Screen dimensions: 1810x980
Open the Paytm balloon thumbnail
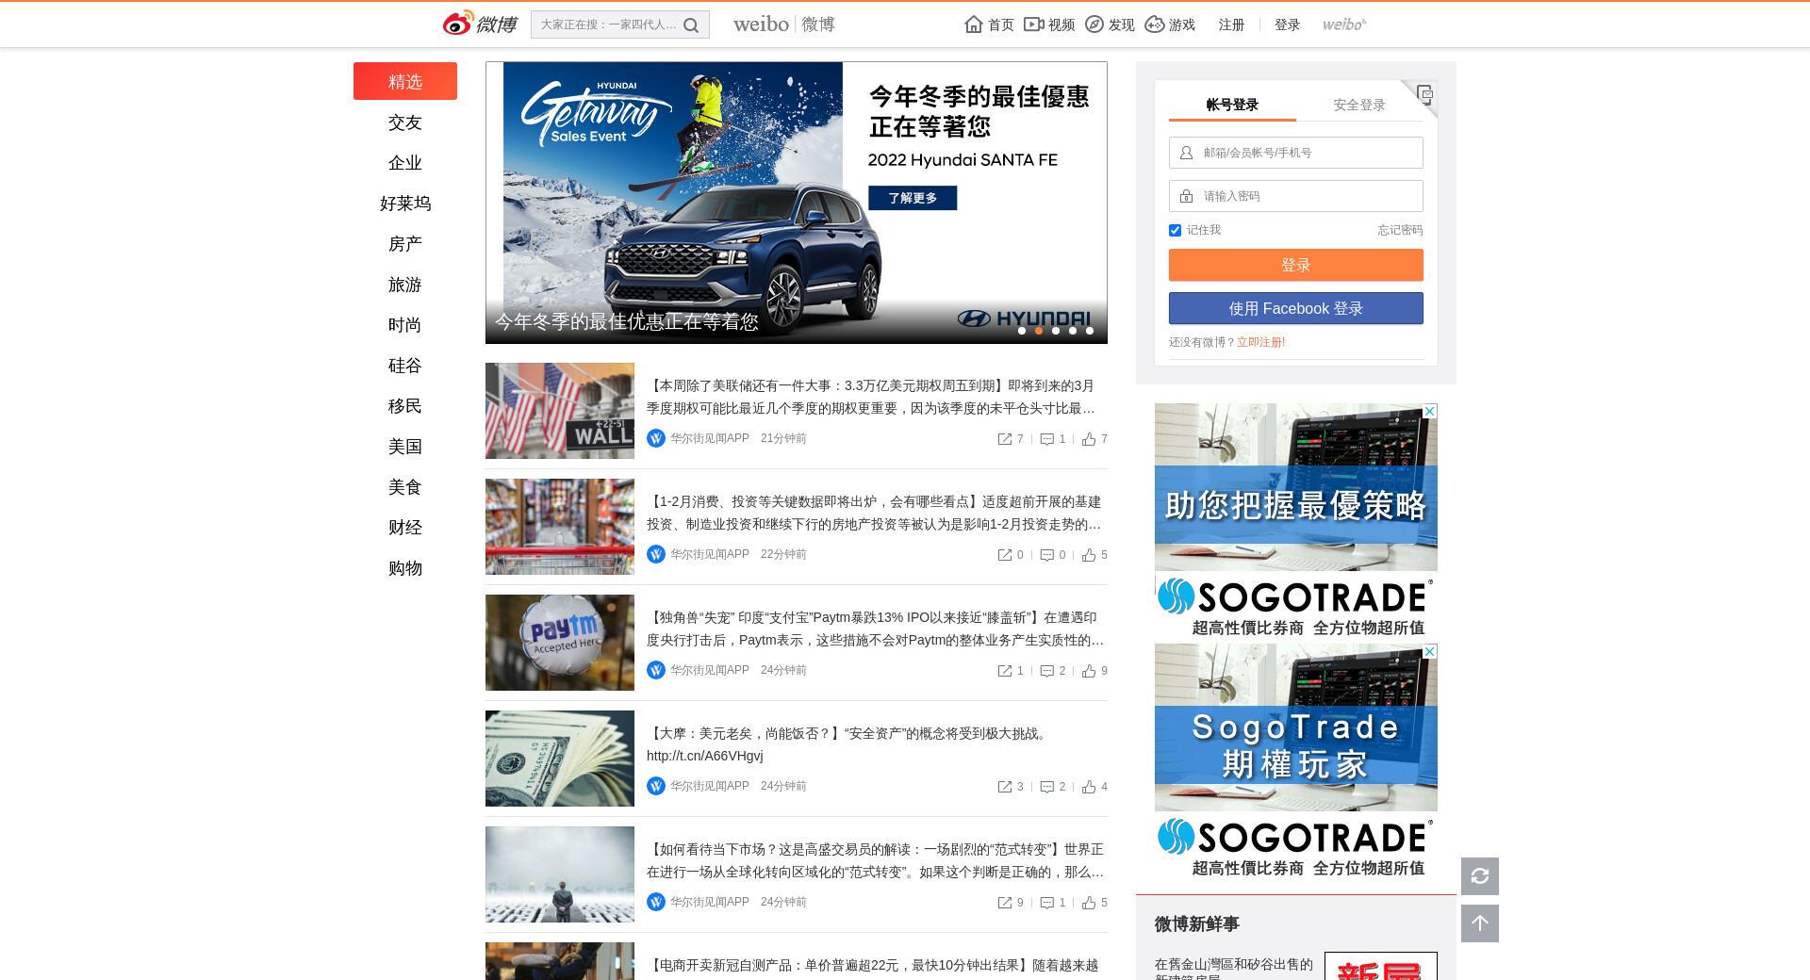click(560, 643)
